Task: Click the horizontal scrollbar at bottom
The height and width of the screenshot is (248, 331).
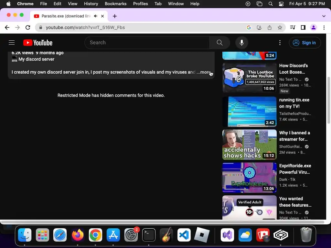Action: pyautogui.click(x=162, y=222)
